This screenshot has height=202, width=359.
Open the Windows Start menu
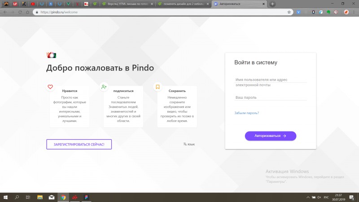pos(5,197)
